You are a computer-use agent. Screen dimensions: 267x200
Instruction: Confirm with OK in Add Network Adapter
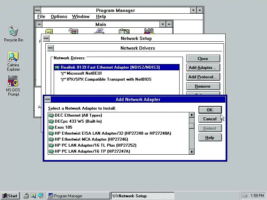[210, 110]
